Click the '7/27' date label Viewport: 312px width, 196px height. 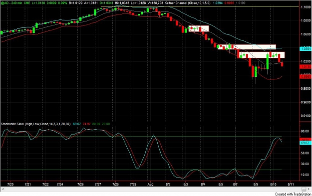(x=98, y=184)
